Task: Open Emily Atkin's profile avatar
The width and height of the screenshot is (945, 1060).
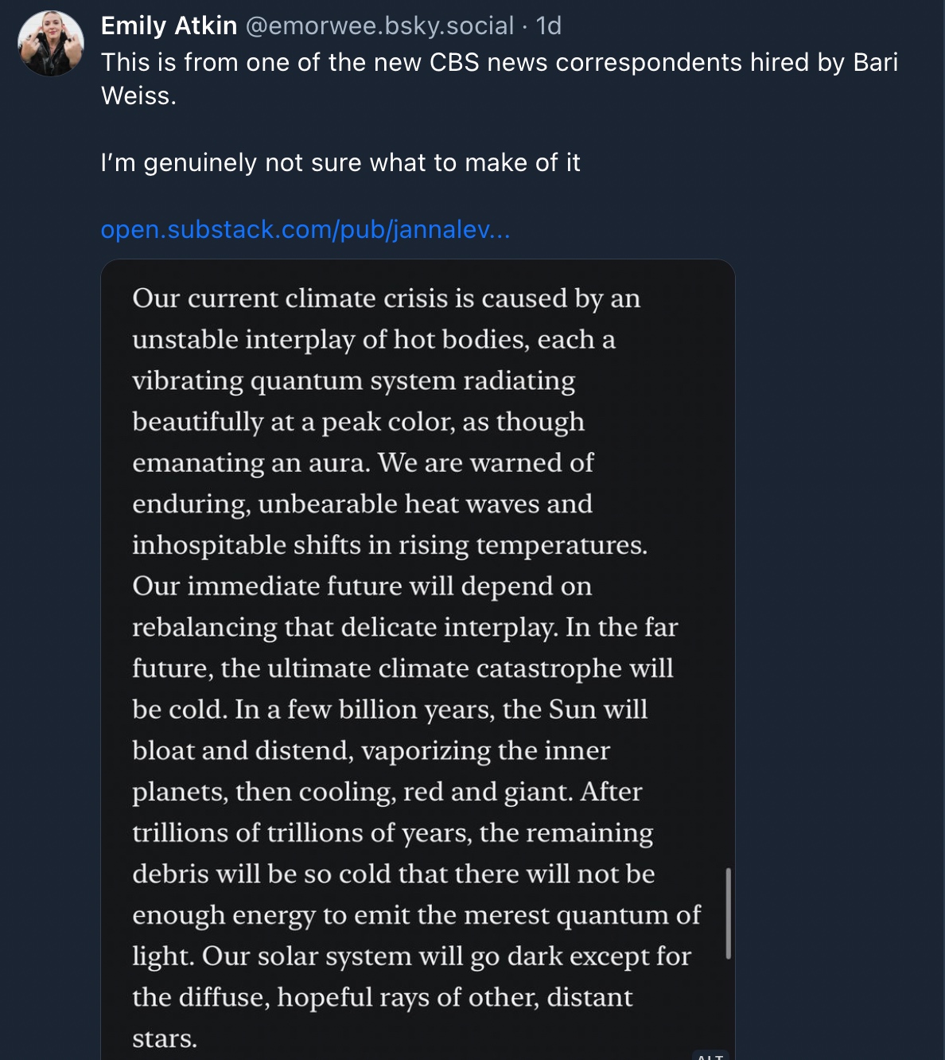Action: (51, 44)
